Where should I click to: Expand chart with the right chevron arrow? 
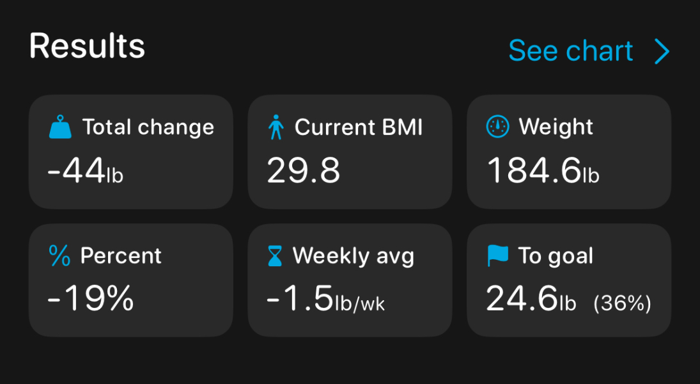[662, 51]
